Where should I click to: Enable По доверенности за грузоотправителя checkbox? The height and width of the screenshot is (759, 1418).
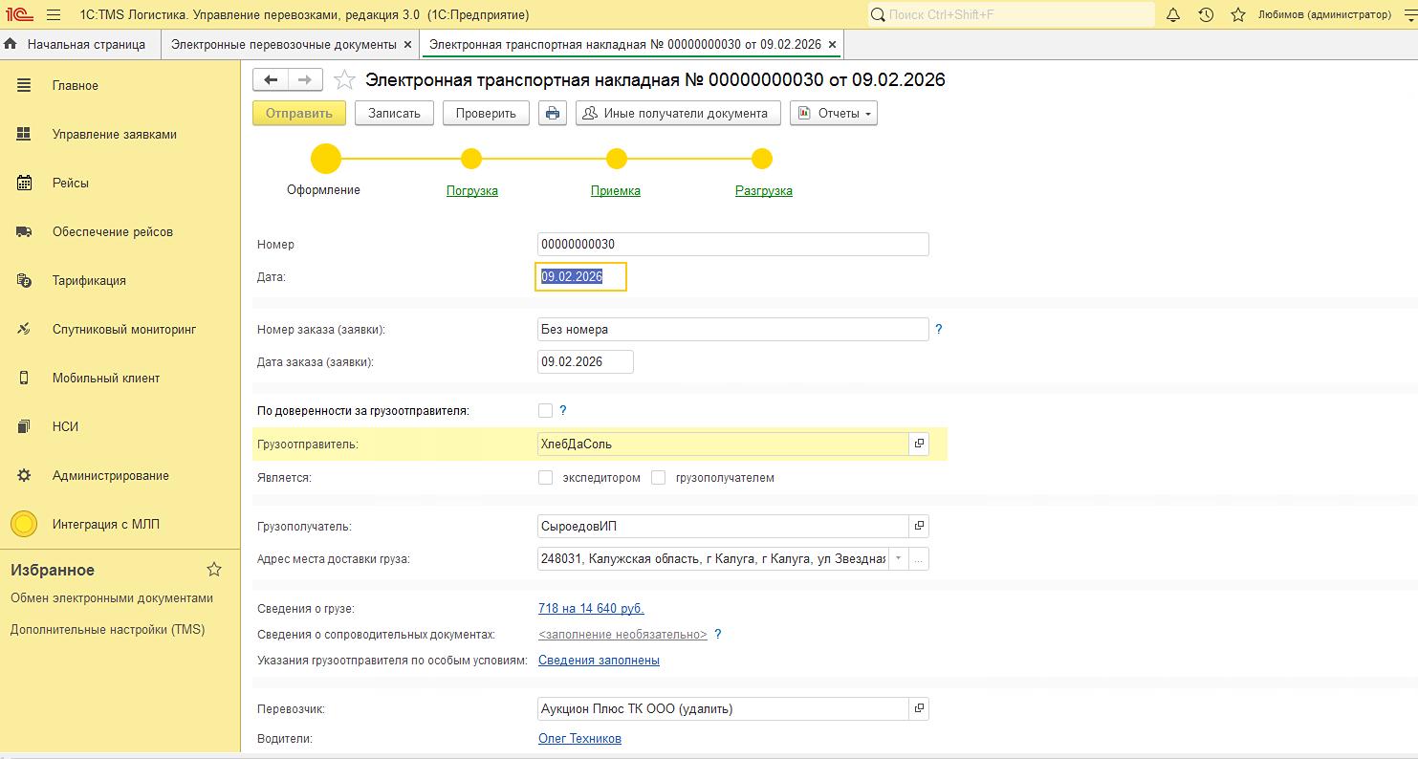(x=546, y=410)
